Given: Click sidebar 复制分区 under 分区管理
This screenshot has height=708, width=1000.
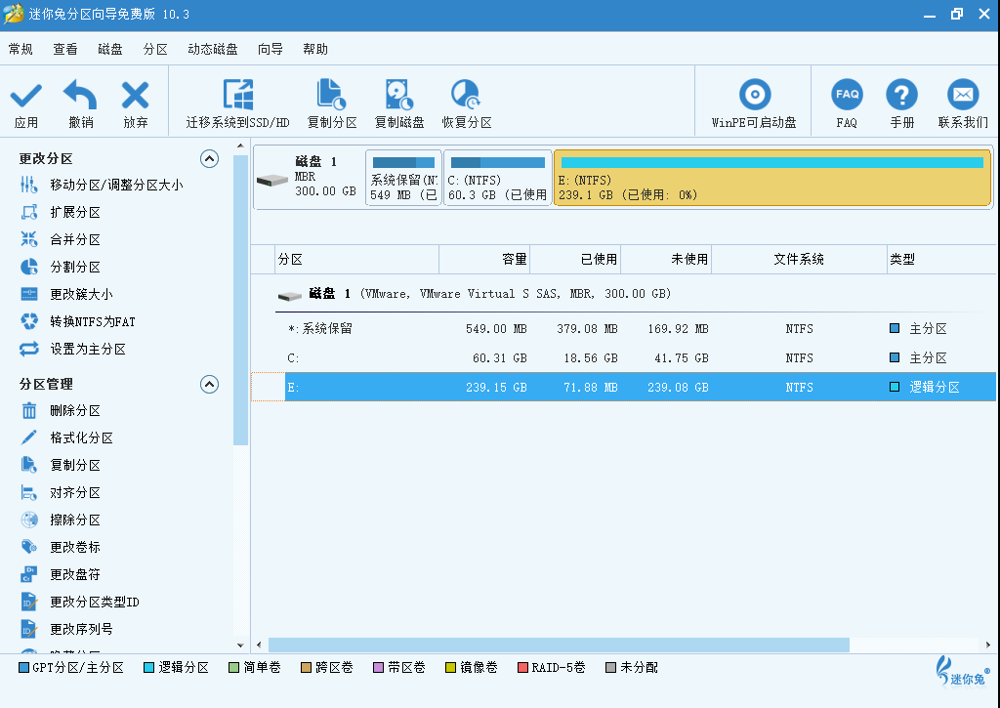Looking at the screenshot, I should tap(74, 466).
